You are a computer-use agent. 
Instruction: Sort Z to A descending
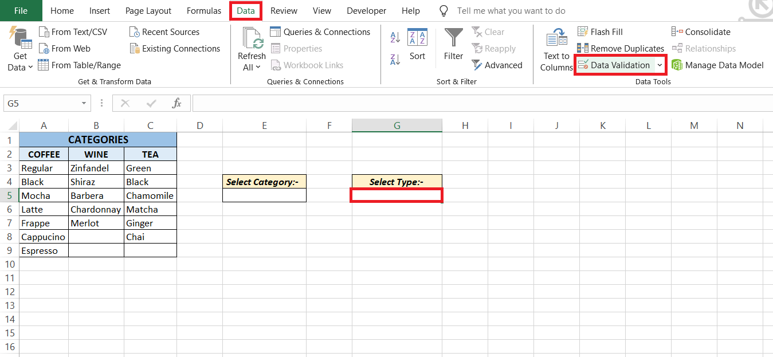click(395, 59)
